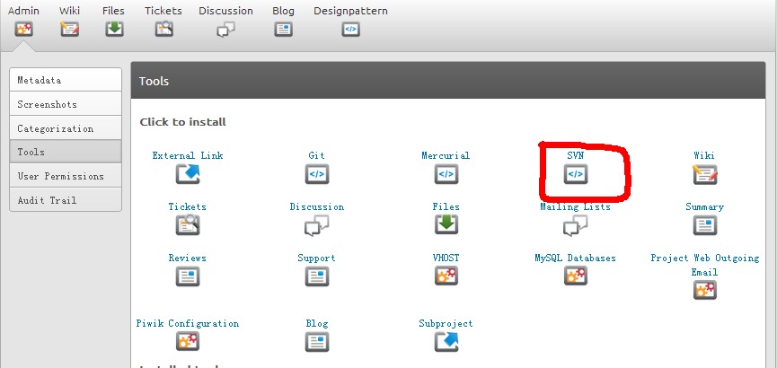Install the Project Web Outgoing Email icon
777x368 pixels.
tap(704, 290)
